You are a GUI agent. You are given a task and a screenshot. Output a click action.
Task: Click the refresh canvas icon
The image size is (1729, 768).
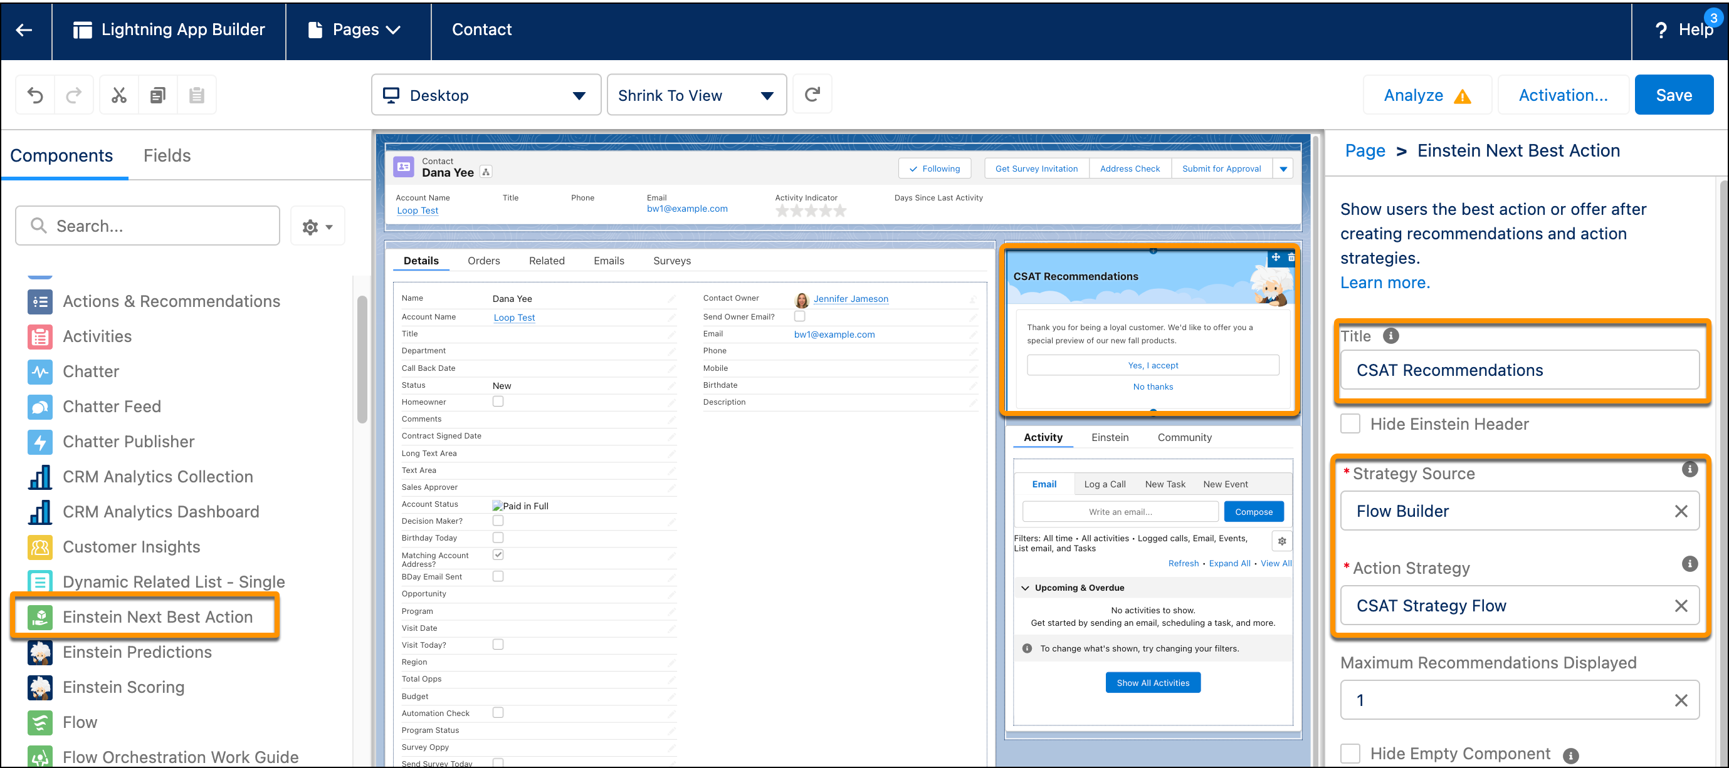coord(812,95)
